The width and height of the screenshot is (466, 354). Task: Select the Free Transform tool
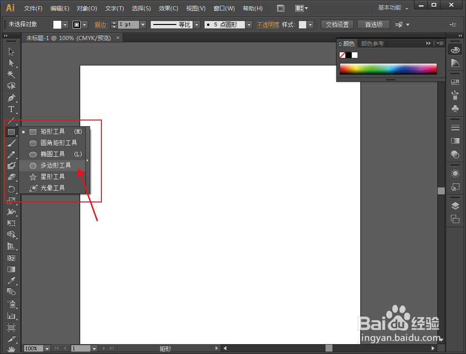pyautogui.click(x=11, y=223)
